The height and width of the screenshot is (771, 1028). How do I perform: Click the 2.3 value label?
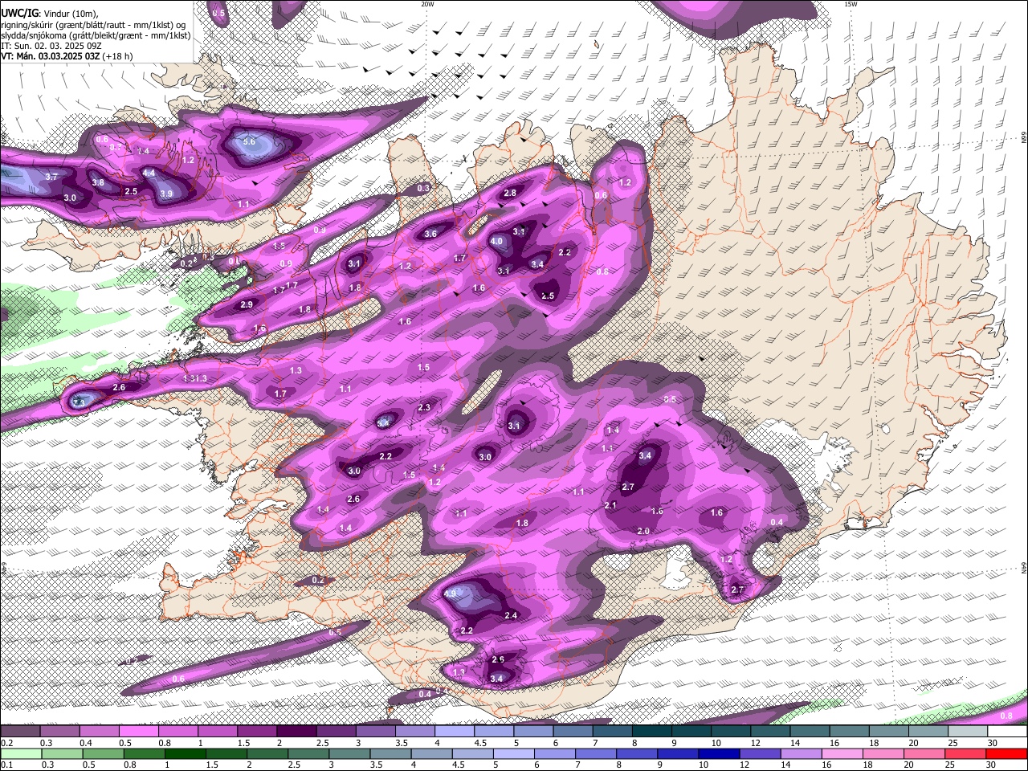click(x=424, y=407)
